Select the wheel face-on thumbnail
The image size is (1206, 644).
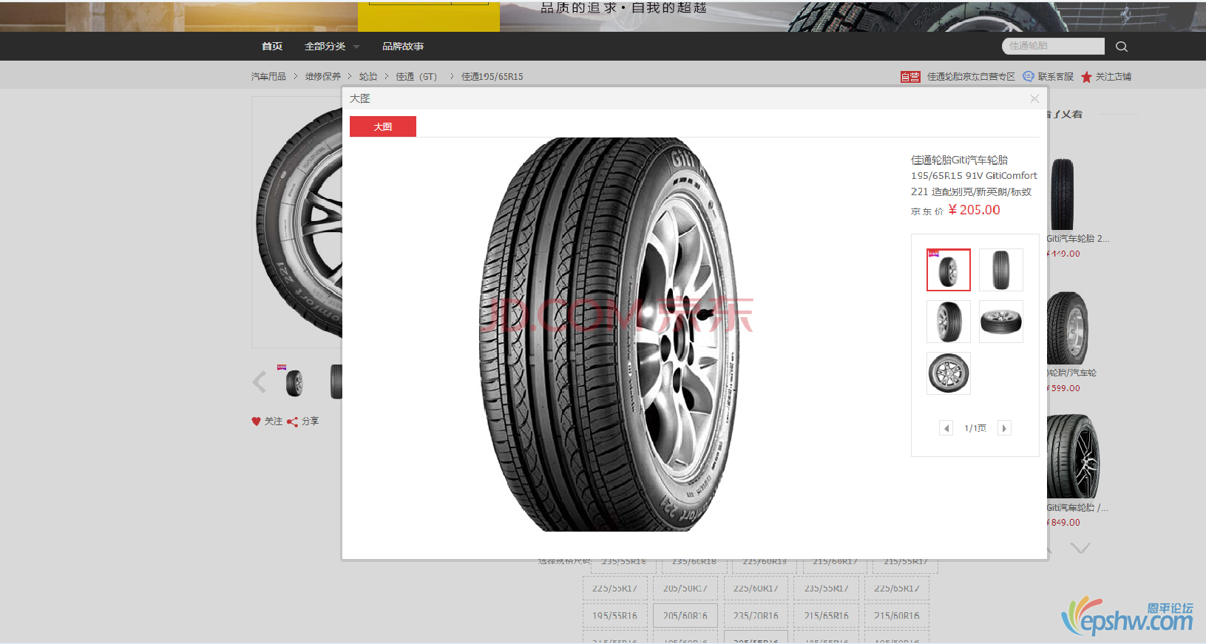[949, 373]
